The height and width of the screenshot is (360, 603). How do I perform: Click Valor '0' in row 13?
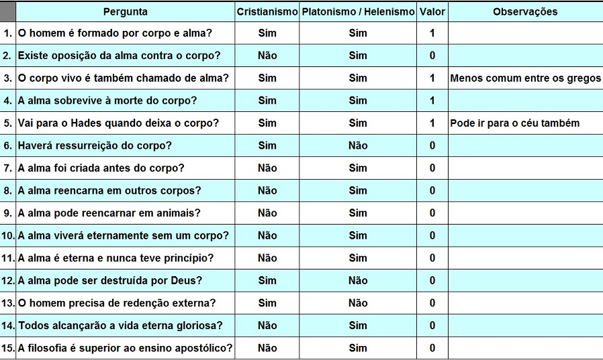(x=432, y=303)
